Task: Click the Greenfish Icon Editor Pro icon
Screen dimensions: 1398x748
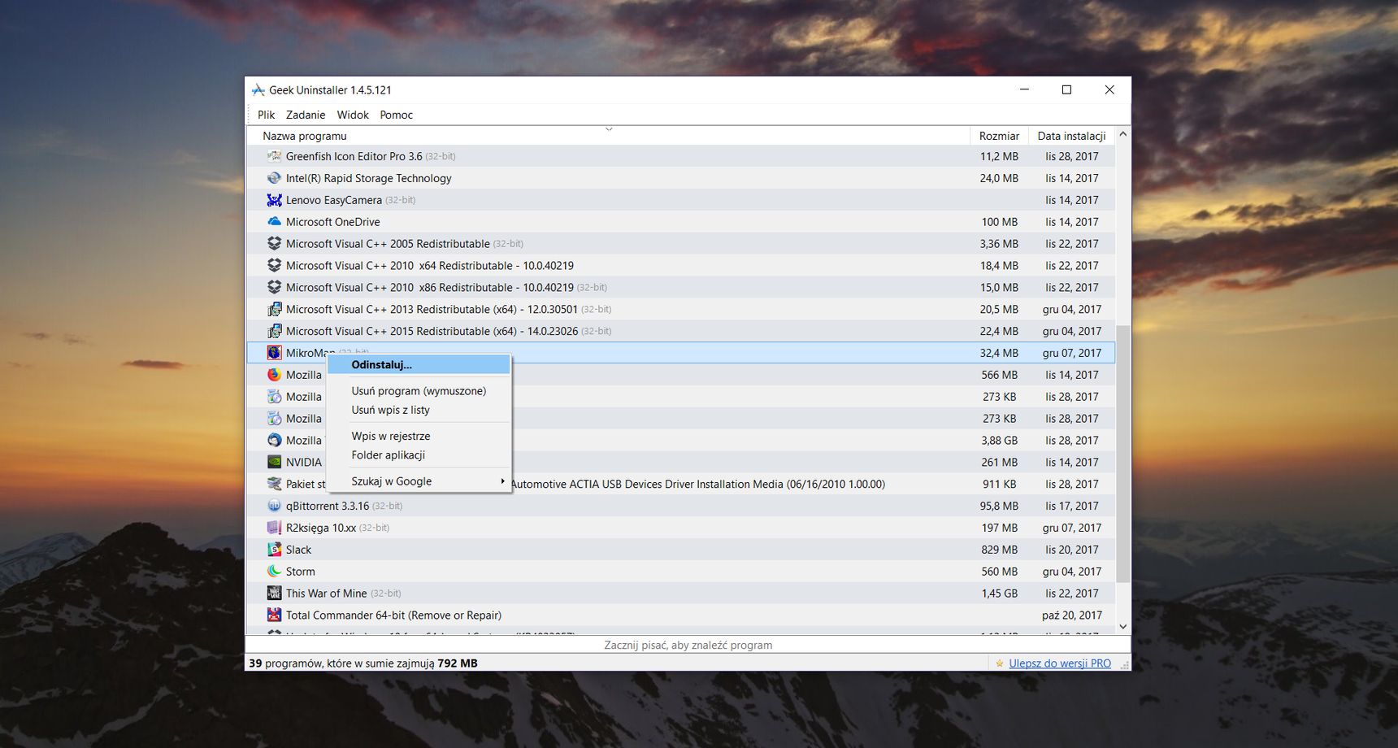Action: coord(274,156)
